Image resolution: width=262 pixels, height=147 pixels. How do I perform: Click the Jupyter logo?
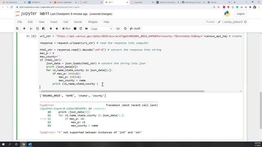pyautogui.click(x=26, y=13)
